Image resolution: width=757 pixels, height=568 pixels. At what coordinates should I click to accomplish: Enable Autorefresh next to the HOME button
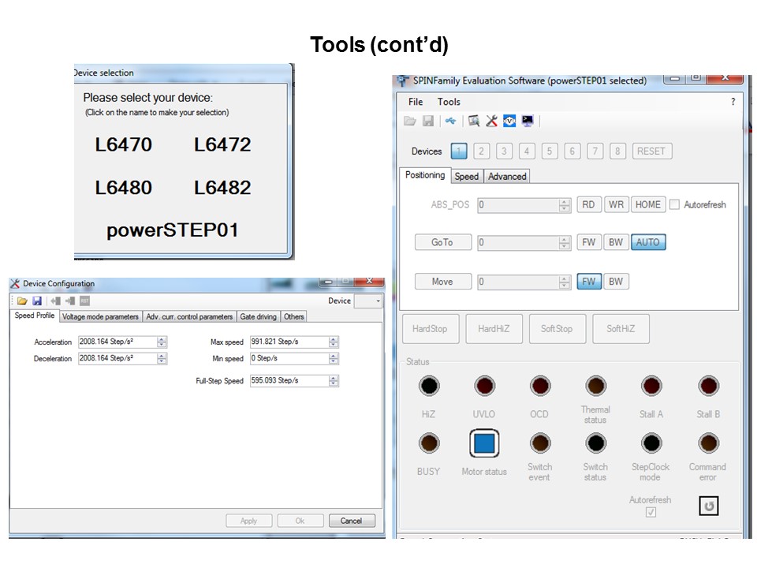point(675,204)
